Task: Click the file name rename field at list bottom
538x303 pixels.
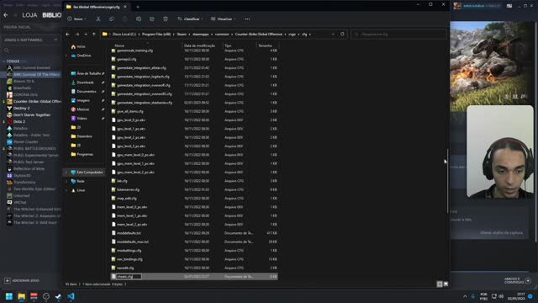Action: point(129,277)
